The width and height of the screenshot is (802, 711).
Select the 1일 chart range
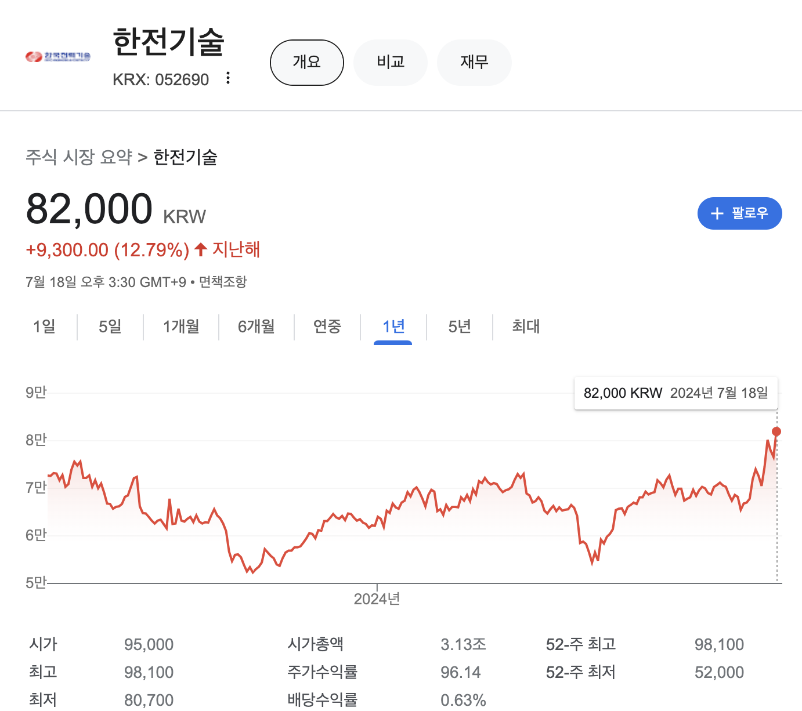44,327
